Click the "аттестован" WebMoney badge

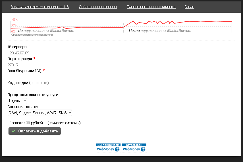(134, 147)
